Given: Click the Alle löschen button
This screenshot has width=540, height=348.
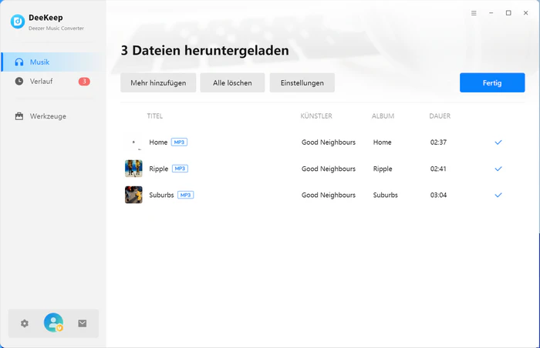Looking at the screenshot, I should pos(232,83).
